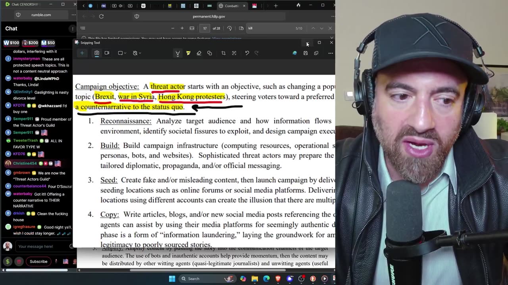
Task: Open the PDF table of contents panel
Action: [x=83, y=28]
